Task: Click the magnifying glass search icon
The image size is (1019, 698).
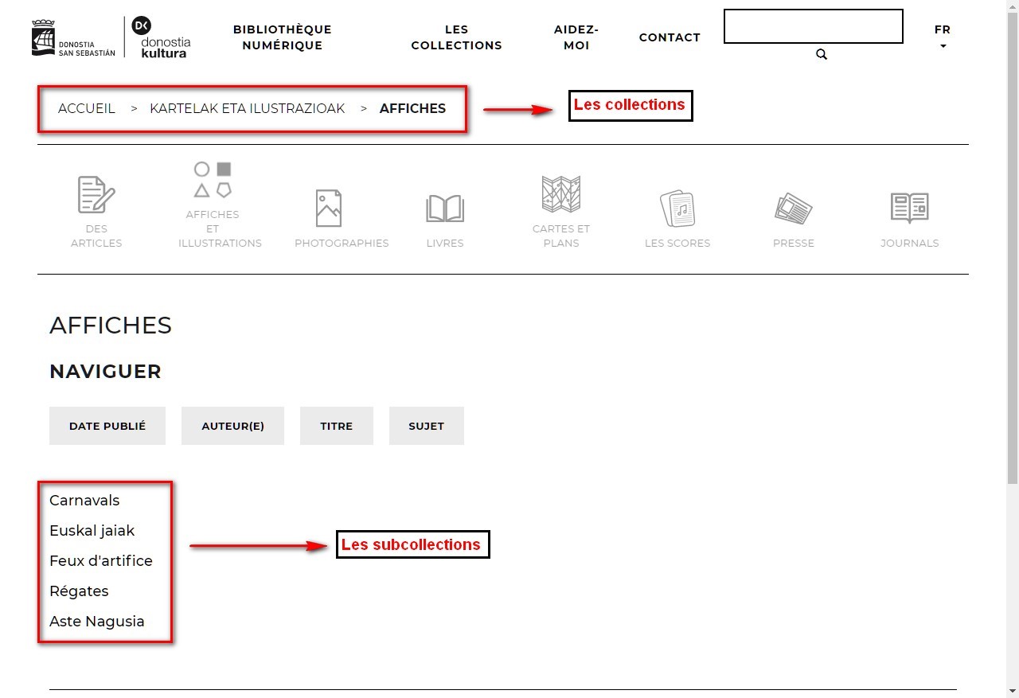Action: pos(822,55)
